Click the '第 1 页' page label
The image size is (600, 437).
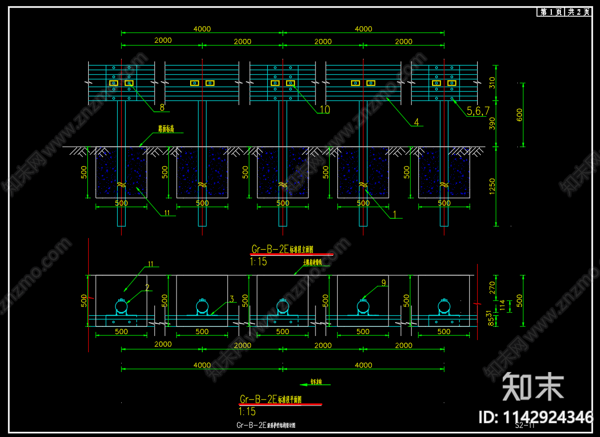551,12
